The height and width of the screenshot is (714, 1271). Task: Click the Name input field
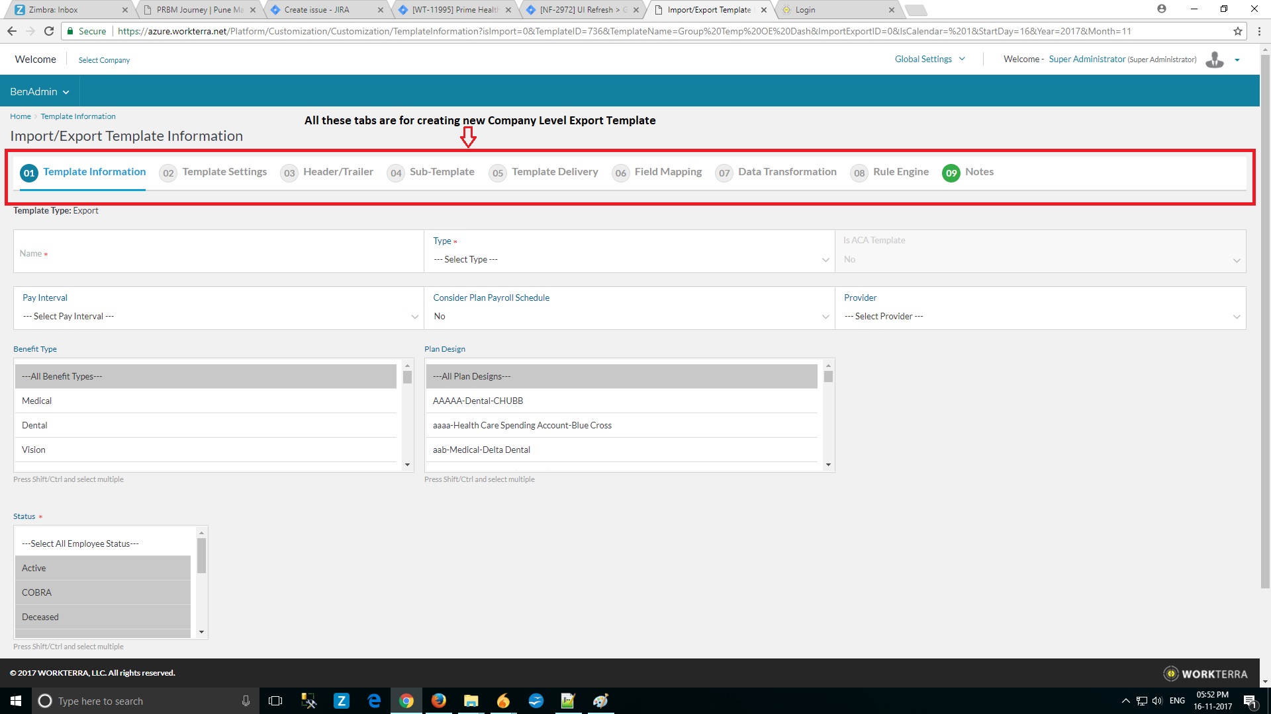218,253
